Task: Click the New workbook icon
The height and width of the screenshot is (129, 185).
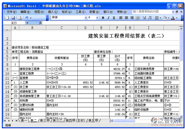Action: pos(7,18)
